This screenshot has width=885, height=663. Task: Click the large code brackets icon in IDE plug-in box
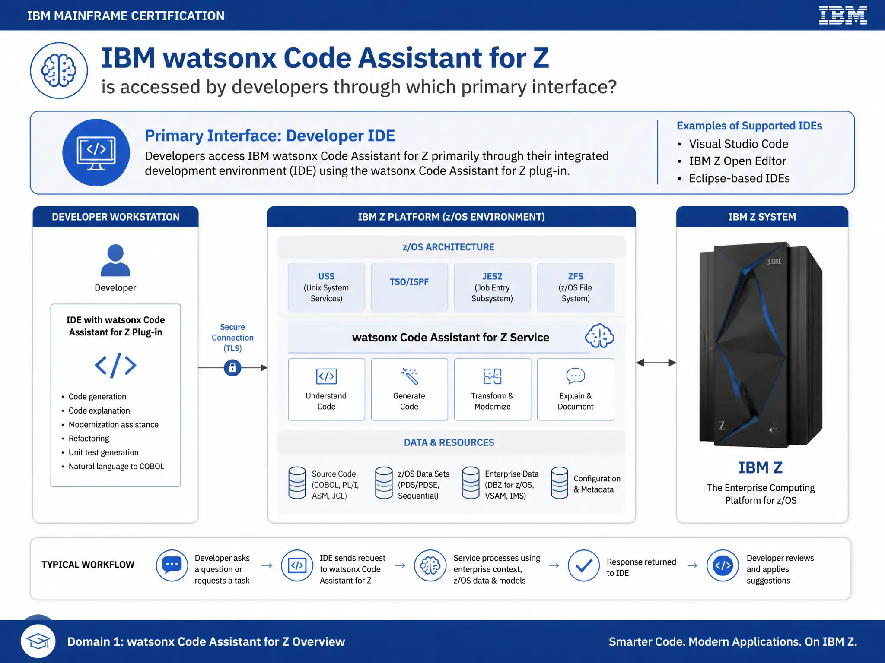pyautogui.click(x=115, y=366)
